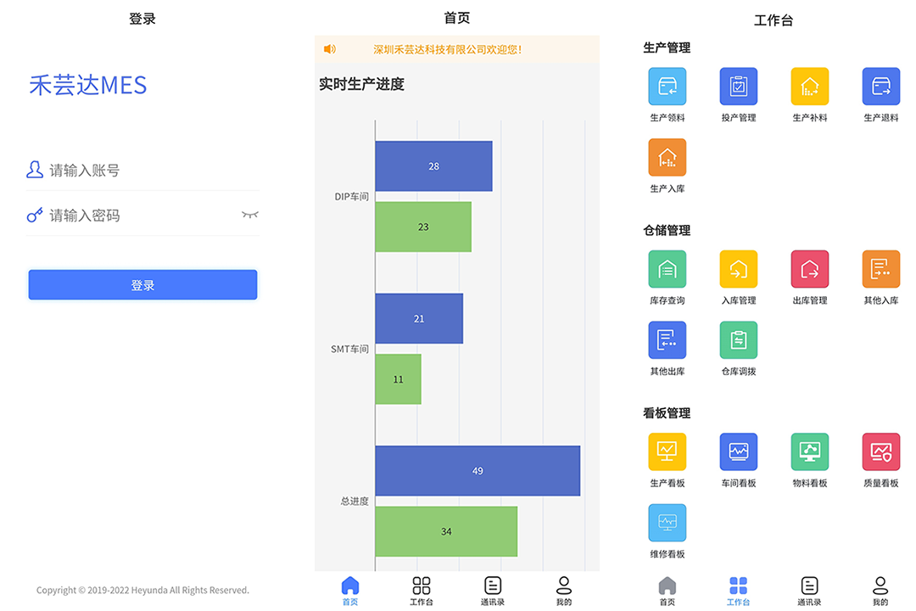Click DIP车间 blue bar showing 28

click(433, 166)
